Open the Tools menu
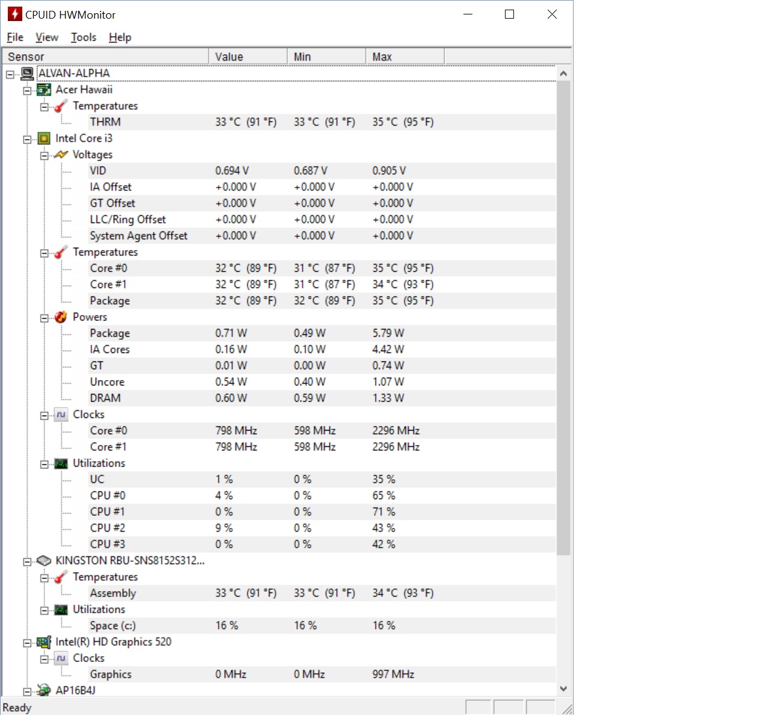 point(84,37)
